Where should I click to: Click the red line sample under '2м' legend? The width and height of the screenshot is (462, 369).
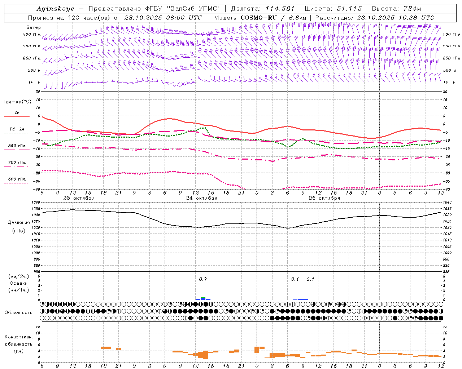click(17, 117)
